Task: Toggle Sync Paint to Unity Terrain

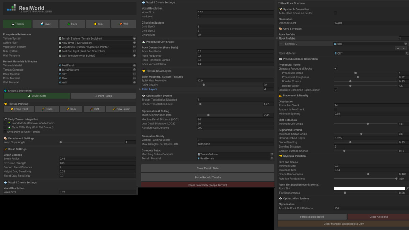Action: tap(5, 132)
